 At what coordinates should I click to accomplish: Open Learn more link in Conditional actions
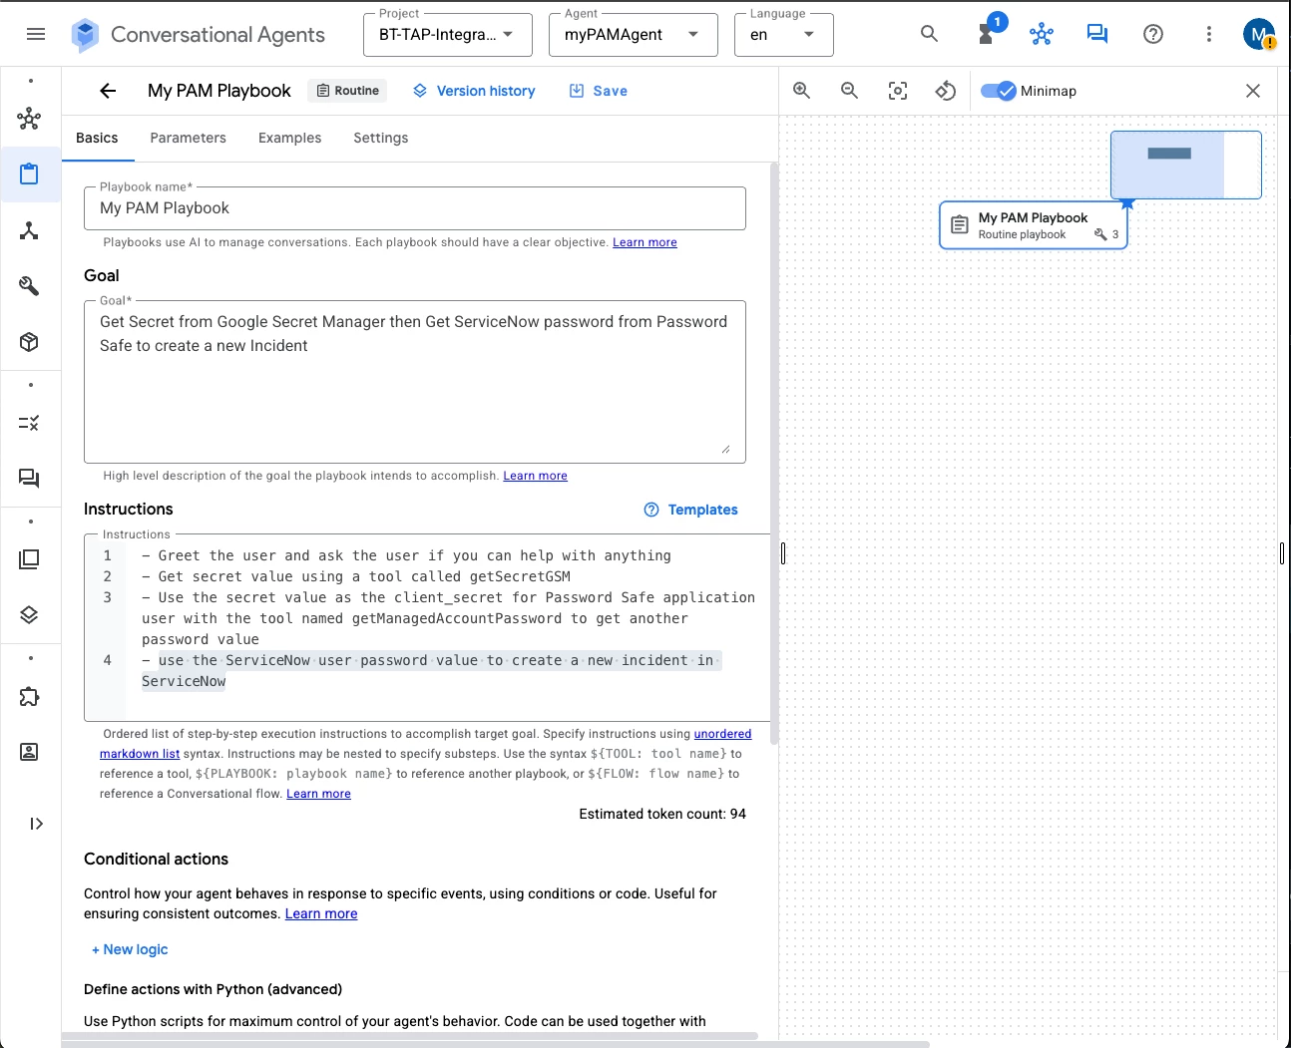click(x=321, y=913)
